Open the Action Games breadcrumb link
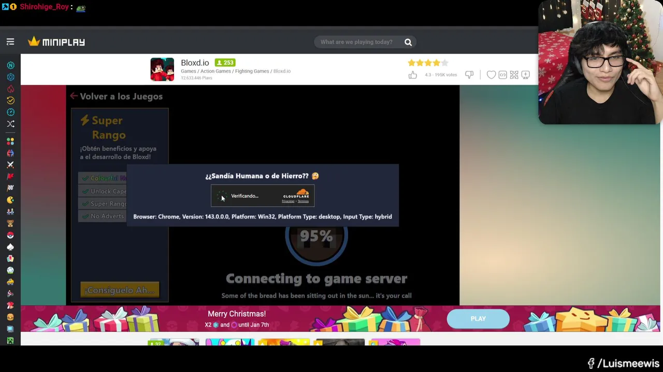Screen dimensions: 663x372 click(215, 71)
